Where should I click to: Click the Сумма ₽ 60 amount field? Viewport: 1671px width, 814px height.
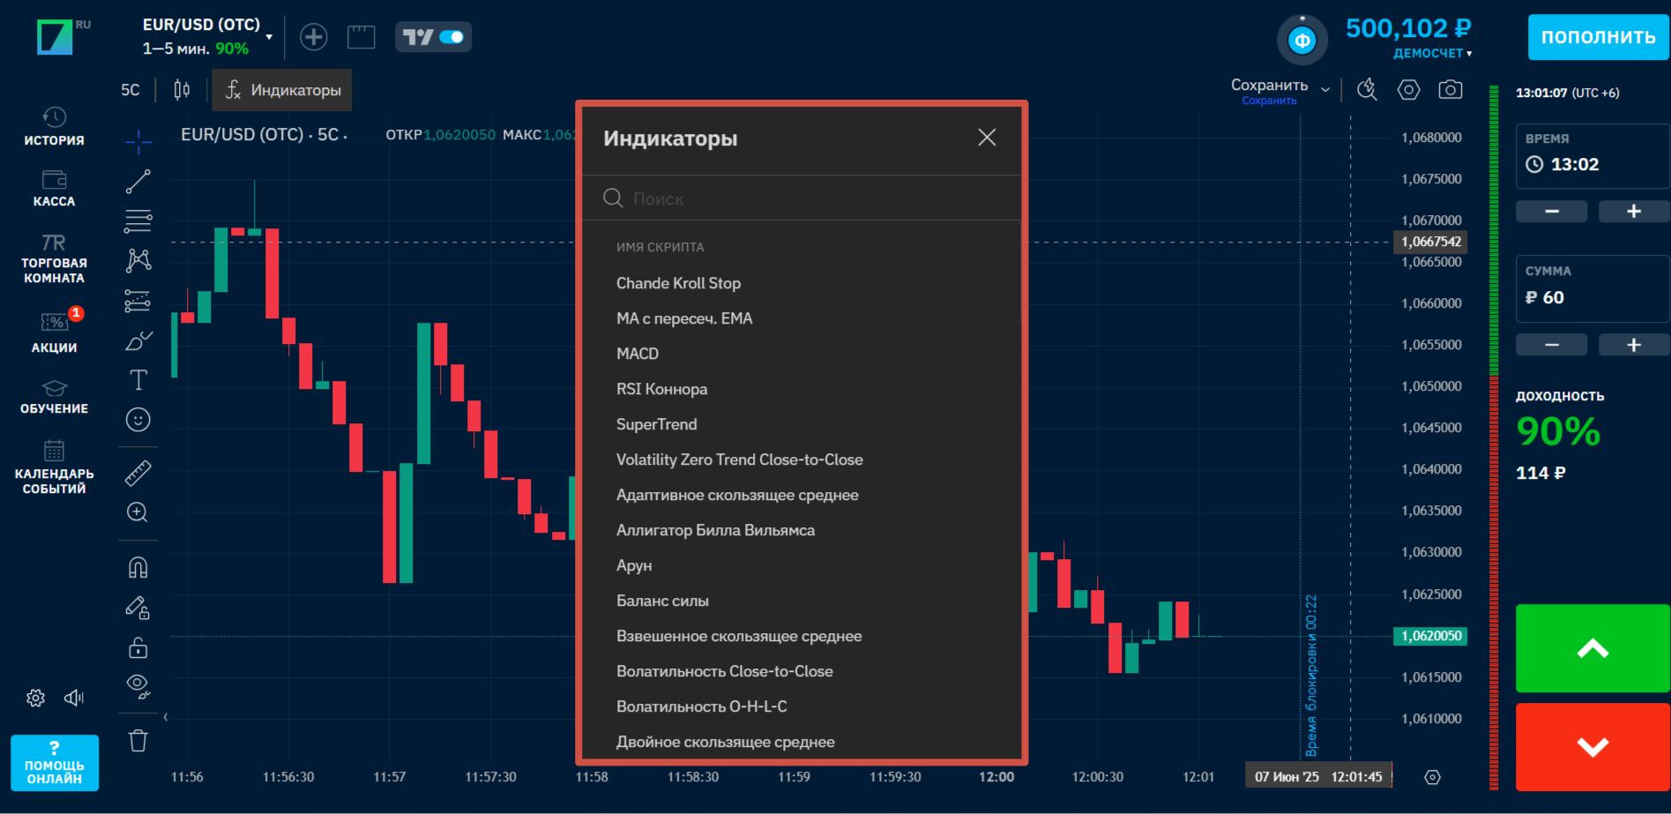click(x=1593, y=288)
